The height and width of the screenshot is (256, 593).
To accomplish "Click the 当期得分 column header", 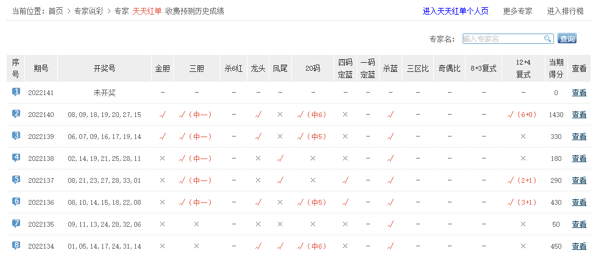I will point(556,68).
